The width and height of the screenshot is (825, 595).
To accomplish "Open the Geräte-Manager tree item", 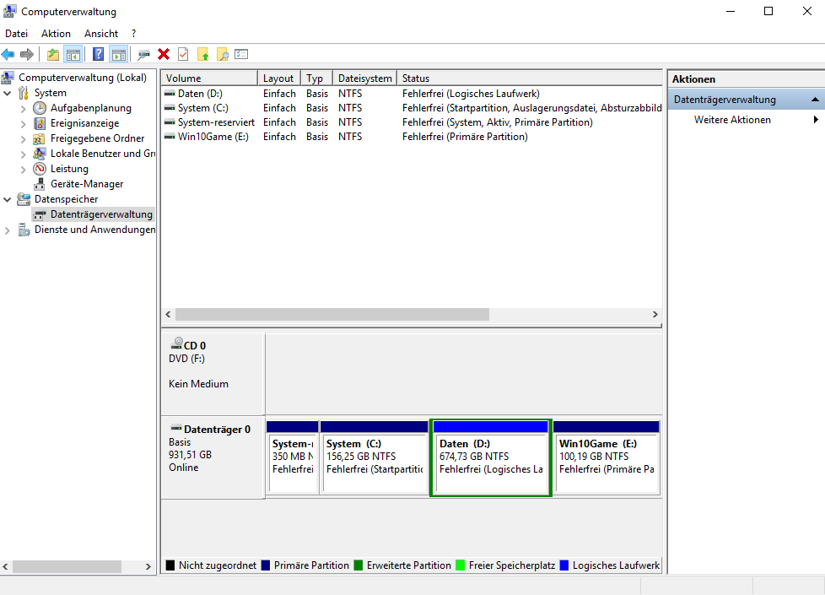I will (86, 184).
